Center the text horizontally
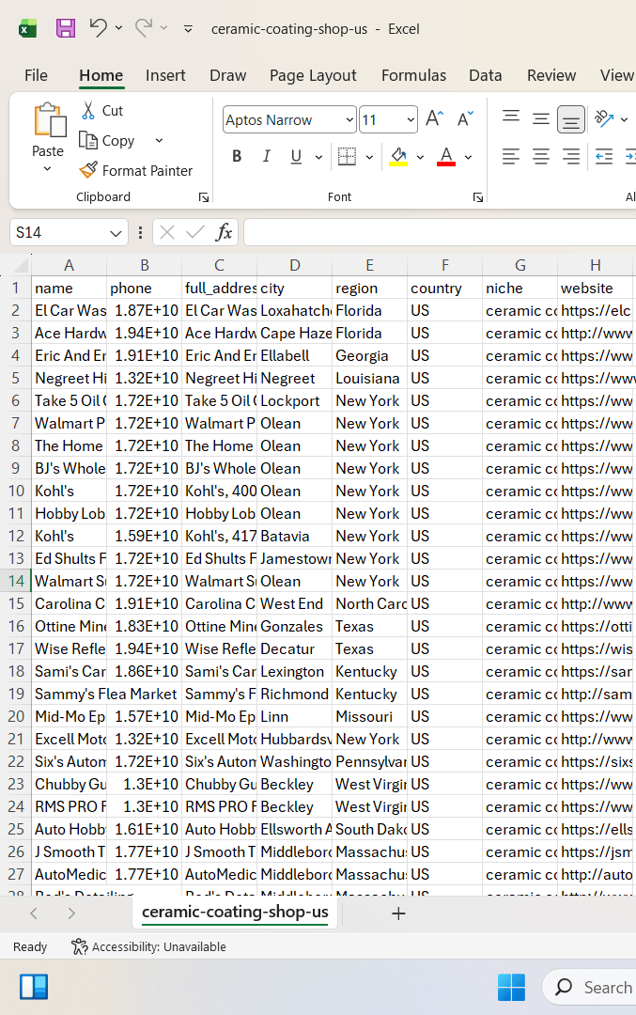Viewport: 636px width, 1015px height. (x=541, y=157)
